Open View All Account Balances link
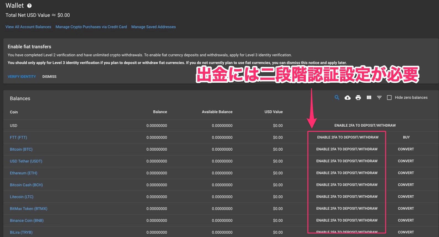The height and width of the screenshot is (237, 439). (x=28, y=27)
